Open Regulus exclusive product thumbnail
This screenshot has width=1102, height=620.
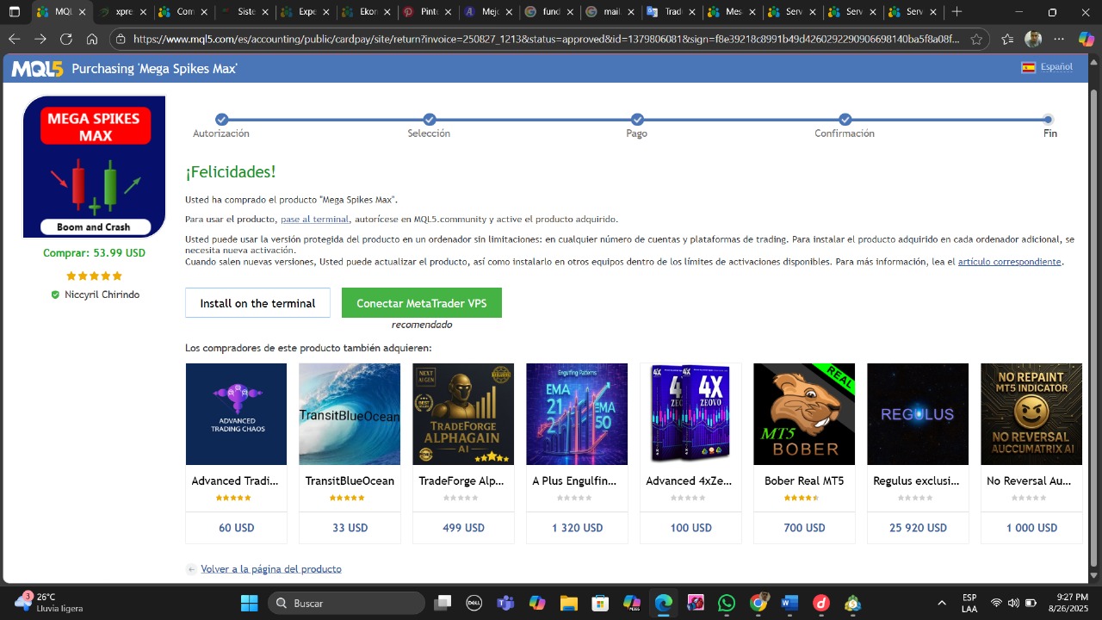(918, 414)
